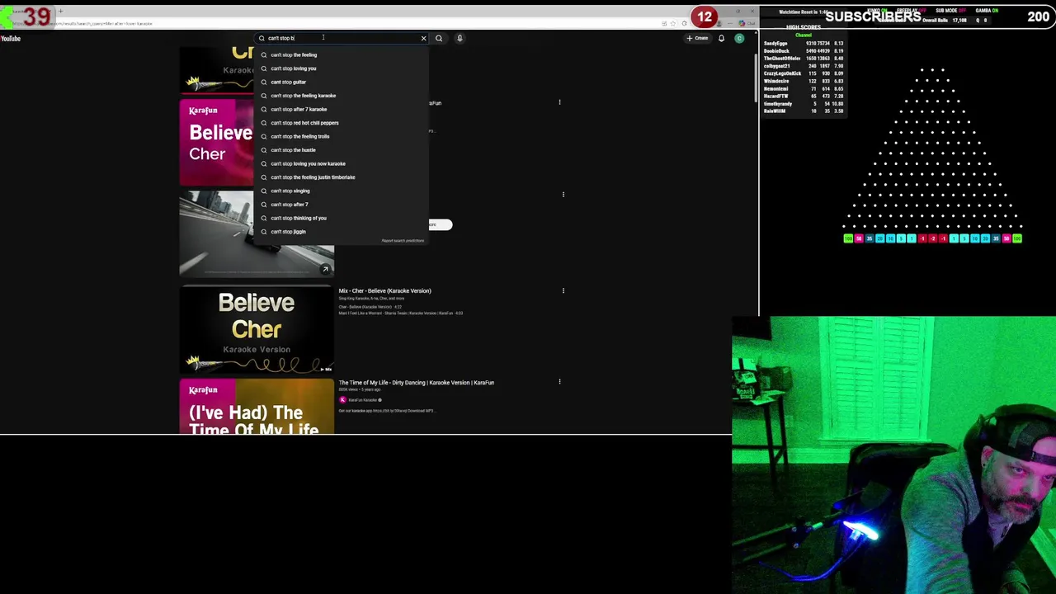The width and height of the screenshot is (1056, 594).
Task: Select suggestion "can't stop loving you"
Action: 342,68
